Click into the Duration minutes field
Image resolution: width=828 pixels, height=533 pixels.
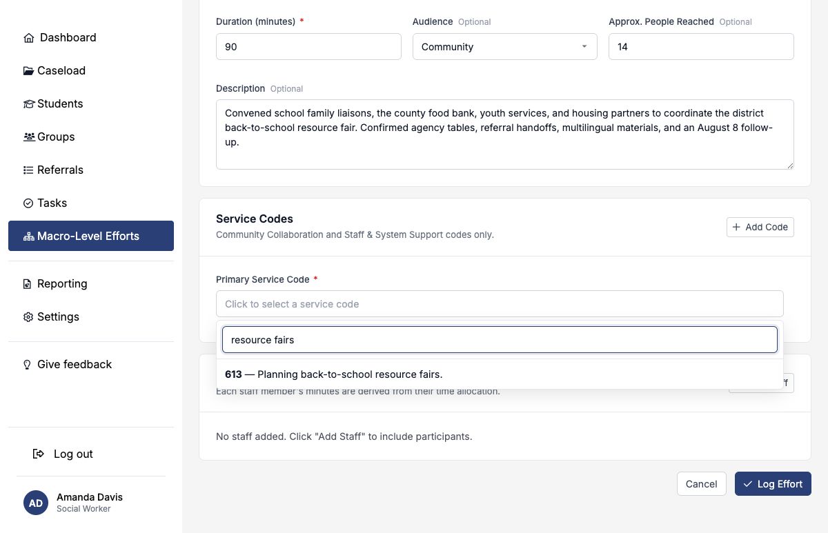point(308,47)
